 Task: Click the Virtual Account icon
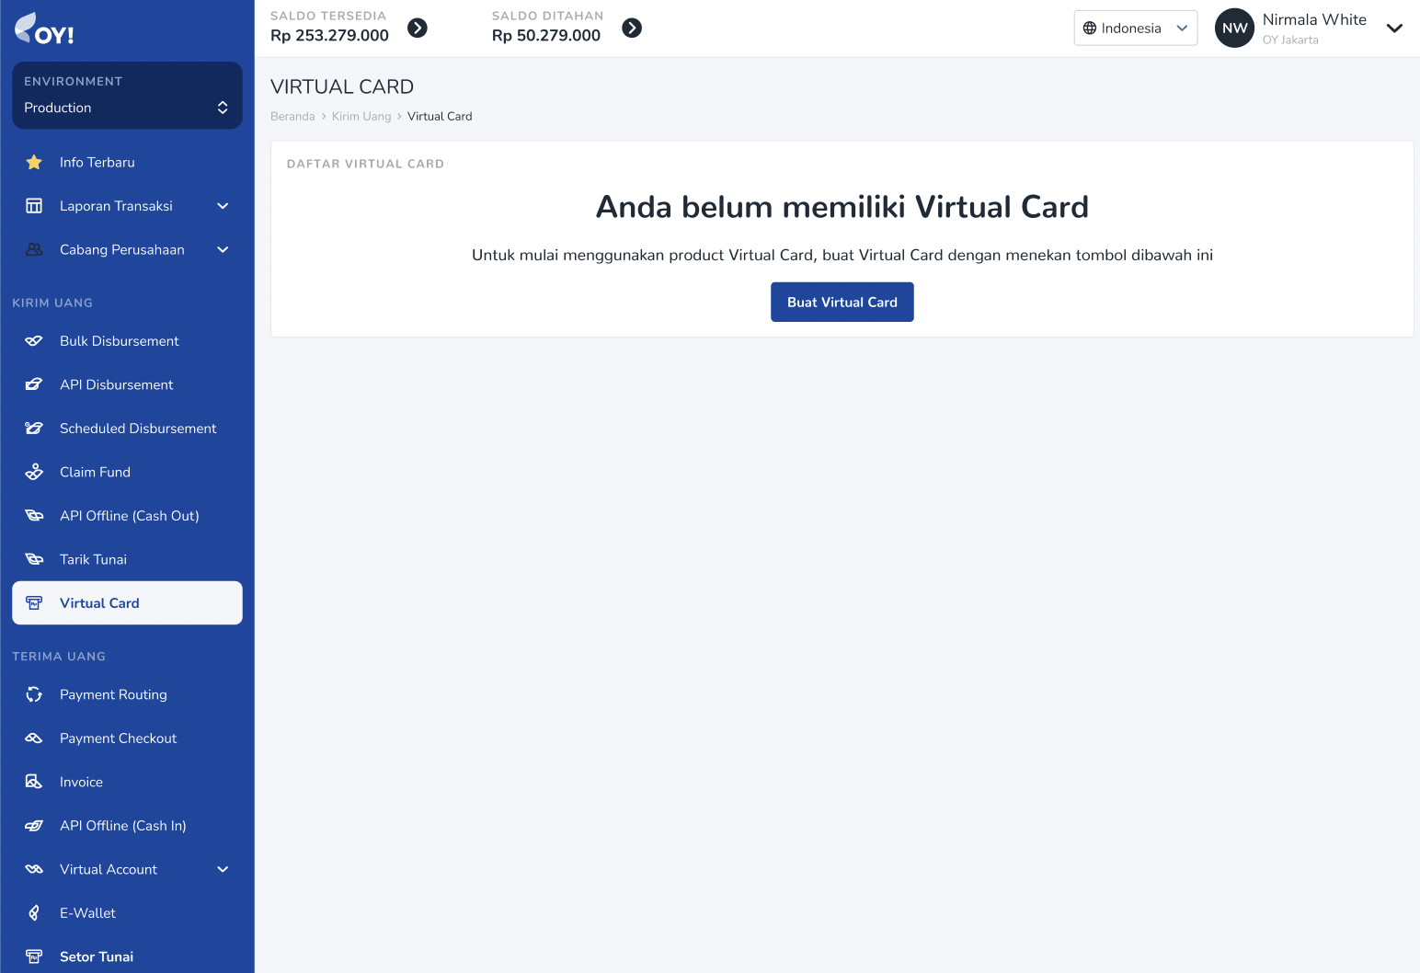[34, 870]
